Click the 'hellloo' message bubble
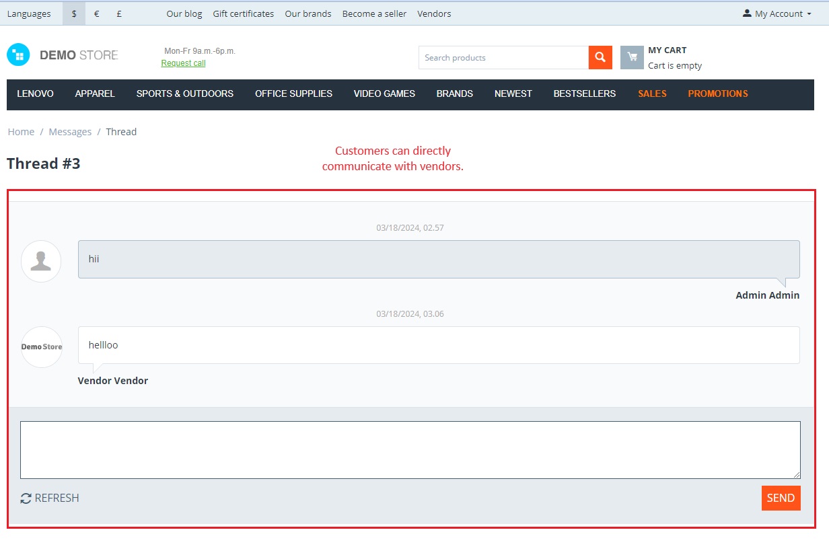This screenshot has height=559, width=829. pyautogui.click(x=439, y=345)
